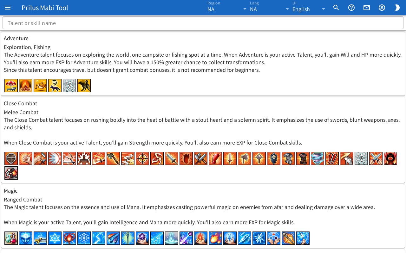The image size is (406, 253).
Task: Select the blue crest shield mastery icon
Action: (274, 158)
